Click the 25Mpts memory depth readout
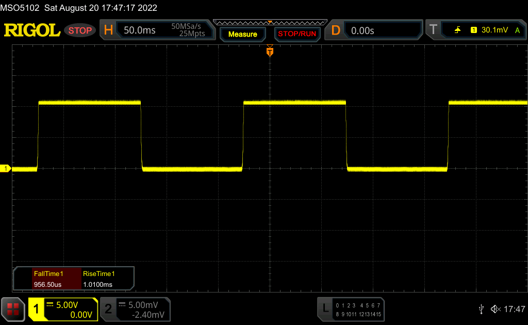The image size is (528, 325). tap(192, 34)
